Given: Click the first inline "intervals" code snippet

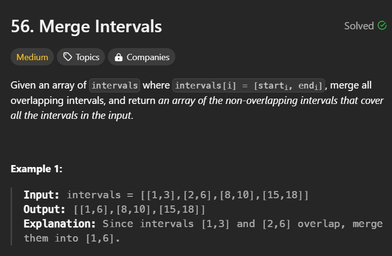Looking at the screenshot, I should pos(115,86).
